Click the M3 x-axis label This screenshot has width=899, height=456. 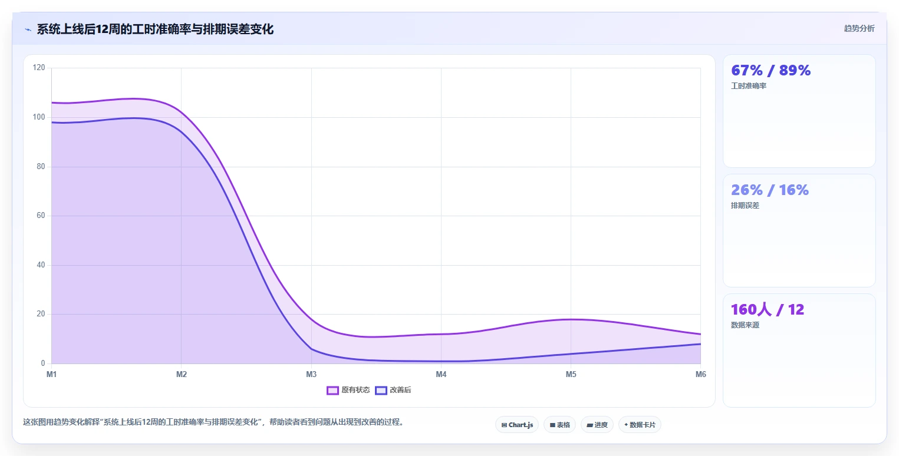click(311, 375)
